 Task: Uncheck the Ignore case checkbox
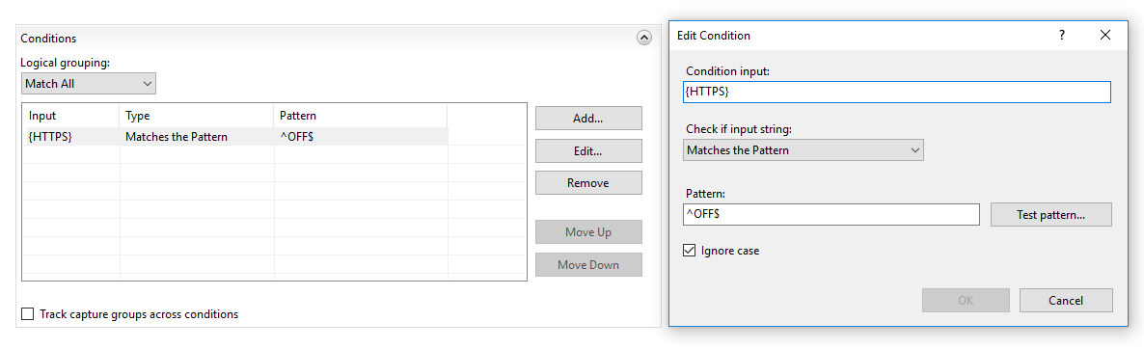[690, 251]
